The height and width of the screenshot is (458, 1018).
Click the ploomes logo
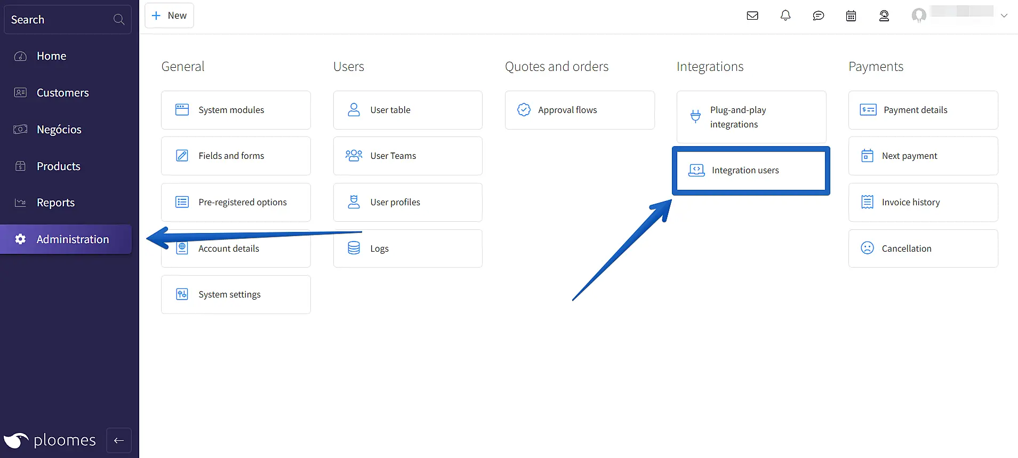coord(50,440)
